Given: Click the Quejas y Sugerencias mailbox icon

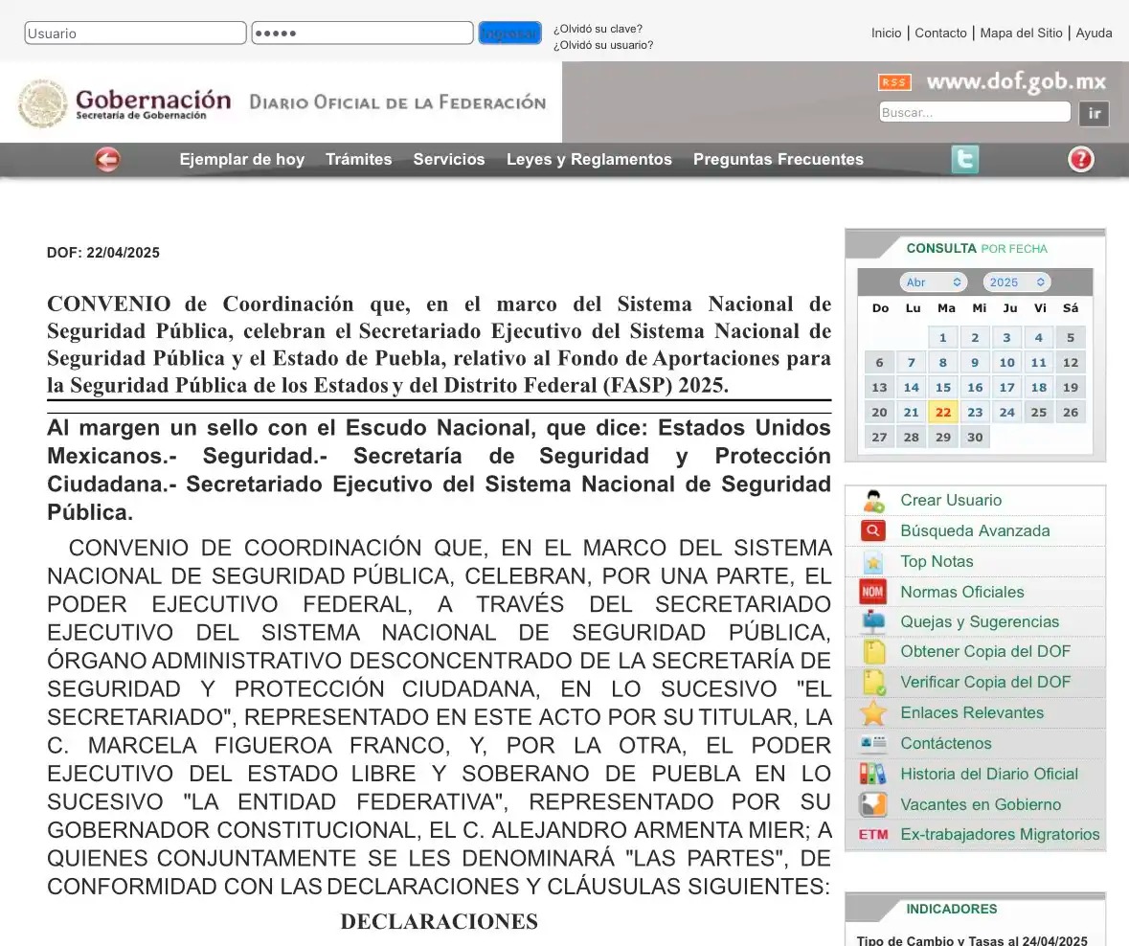Looking at the screenshot, I should pos(873,622).
